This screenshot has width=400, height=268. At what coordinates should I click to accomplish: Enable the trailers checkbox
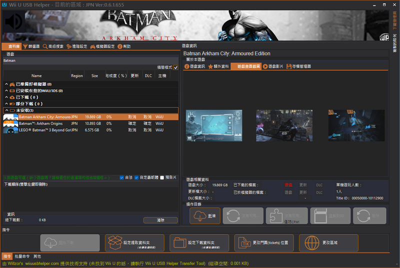(162, 178)
